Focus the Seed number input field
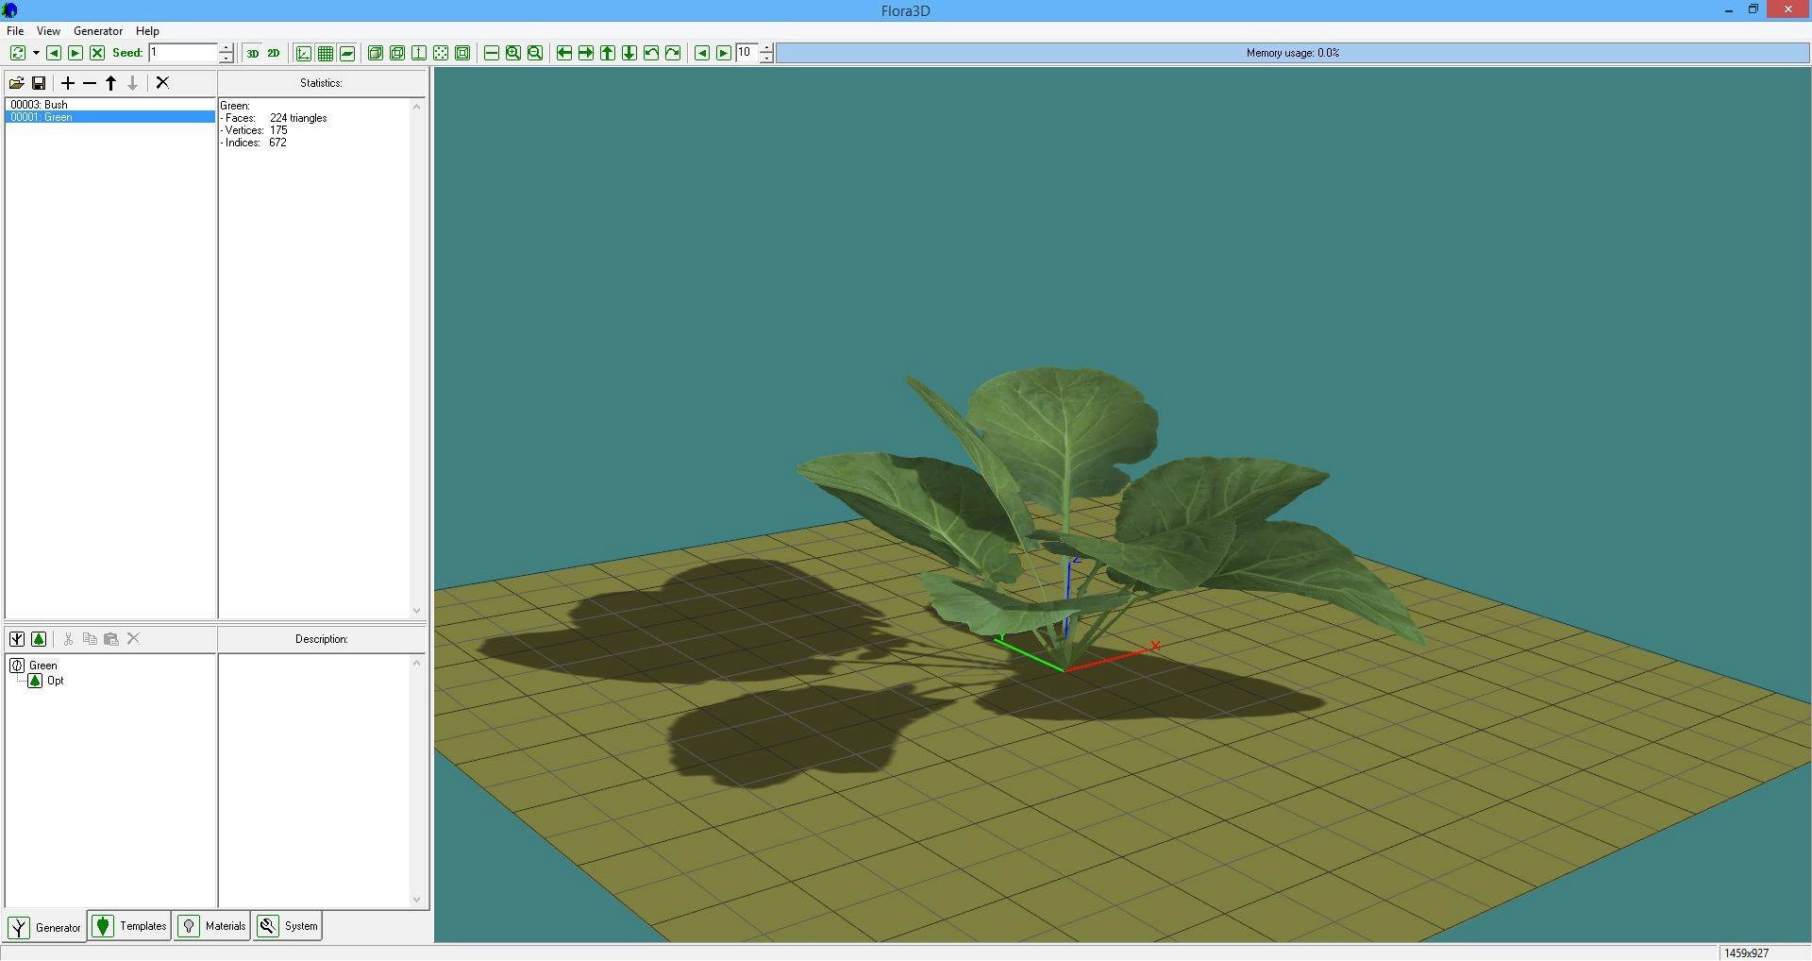This screenshot has height=961, width=1812. point(183,53)
